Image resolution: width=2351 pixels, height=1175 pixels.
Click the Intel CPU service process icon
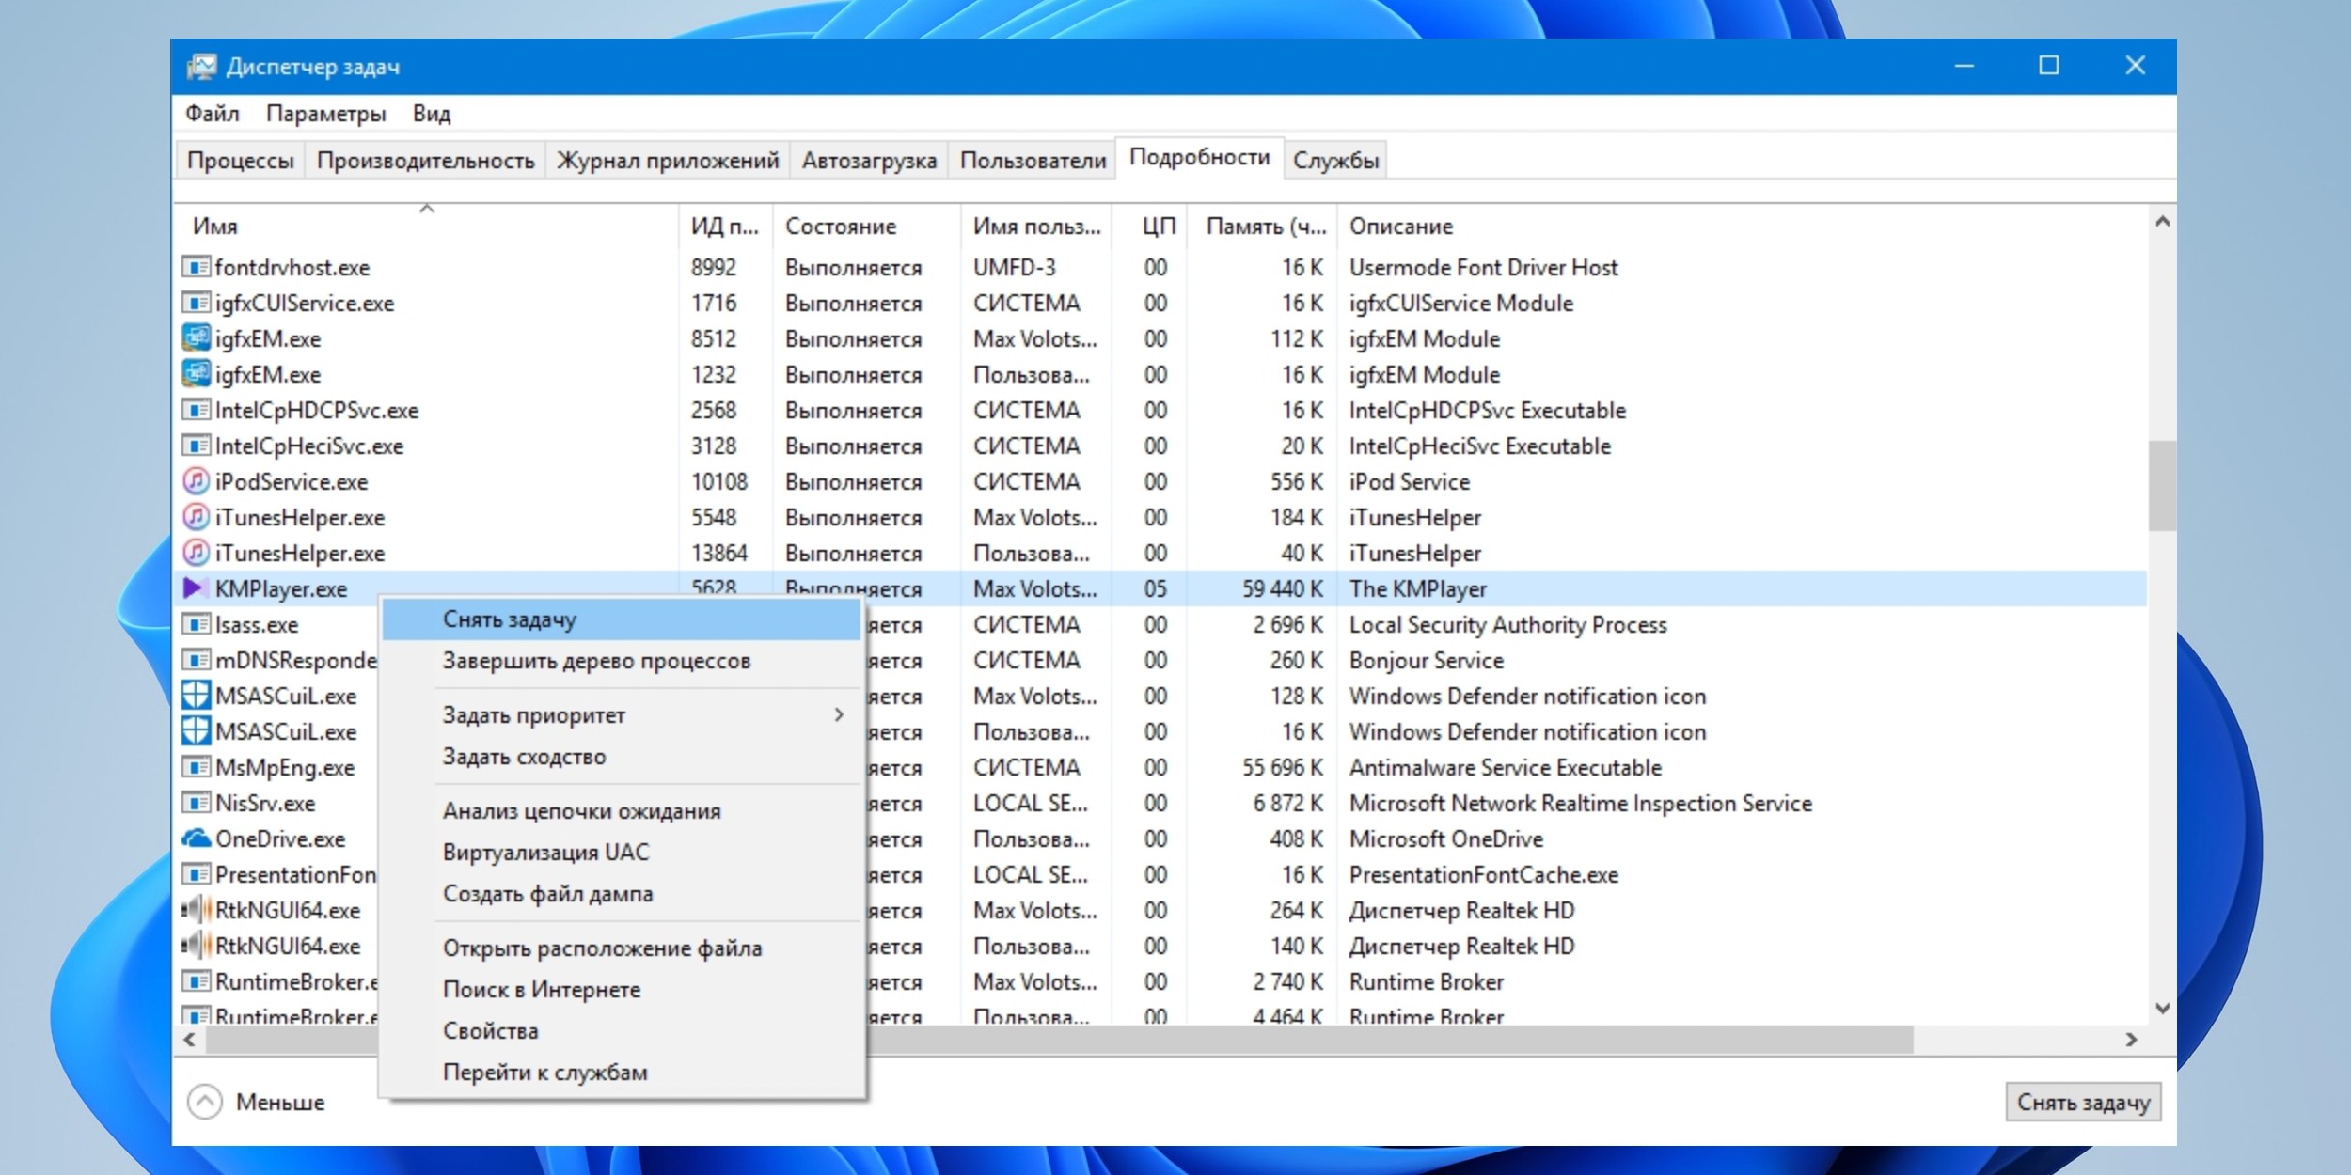pos(194,409)
